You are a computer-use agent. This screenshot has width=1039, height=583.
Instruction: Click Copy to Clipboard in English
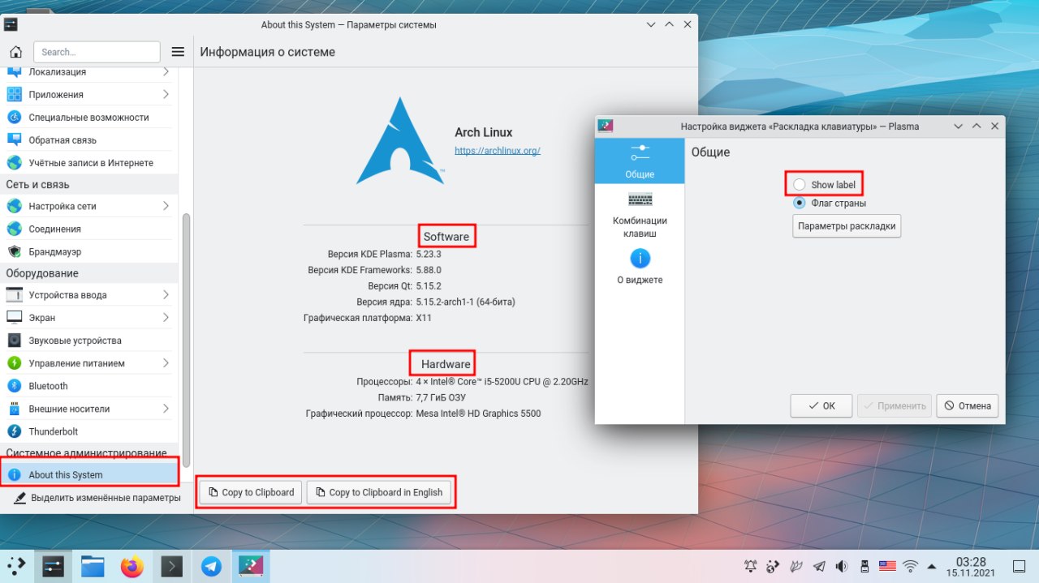pyautogui.click(x=378, y=492)
